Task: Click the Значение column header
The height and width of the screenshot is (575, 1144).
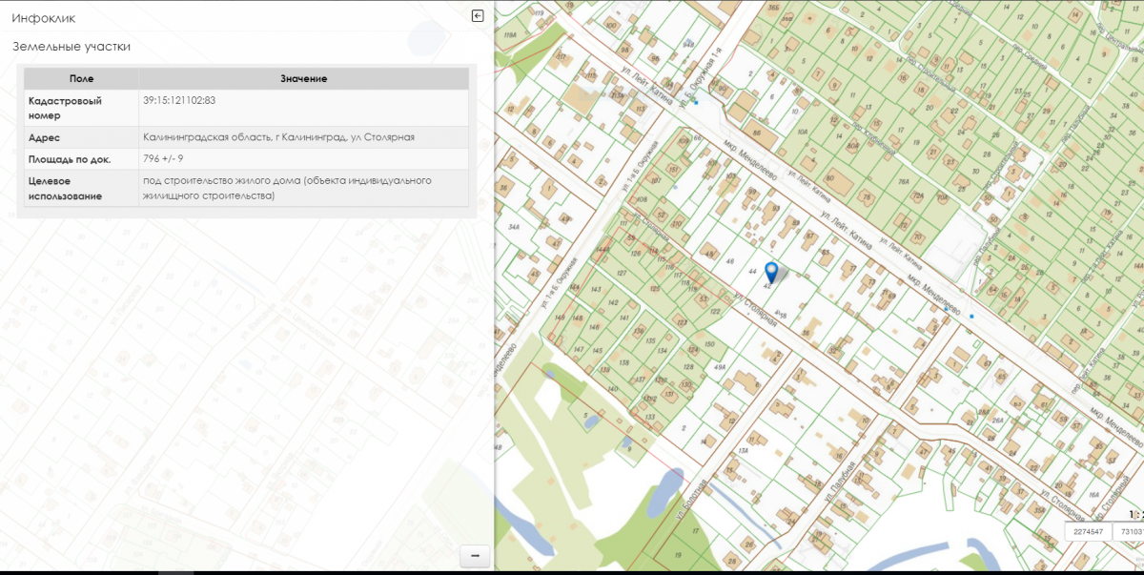Action: click(304, 78)
